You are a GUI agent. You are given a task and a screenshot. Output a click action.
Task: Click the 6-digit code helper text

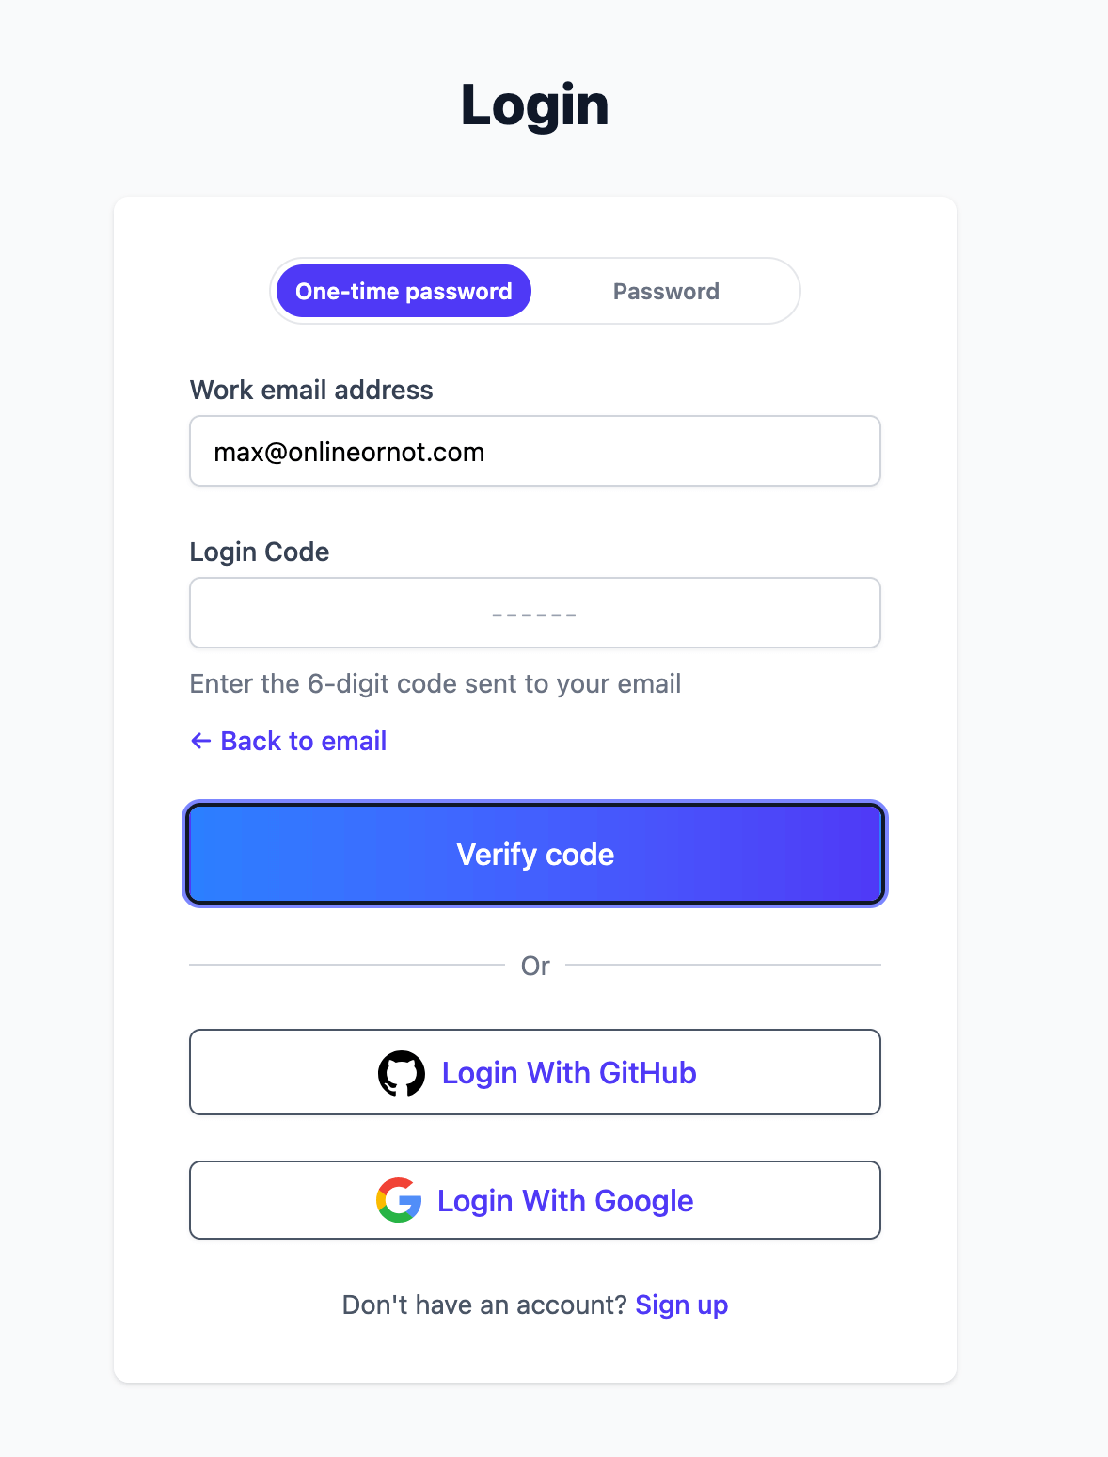[x=435, y=683]
